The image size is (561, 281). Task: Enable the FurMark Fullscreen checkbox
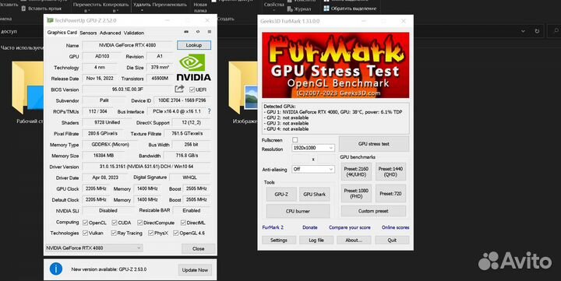[295, 140]
